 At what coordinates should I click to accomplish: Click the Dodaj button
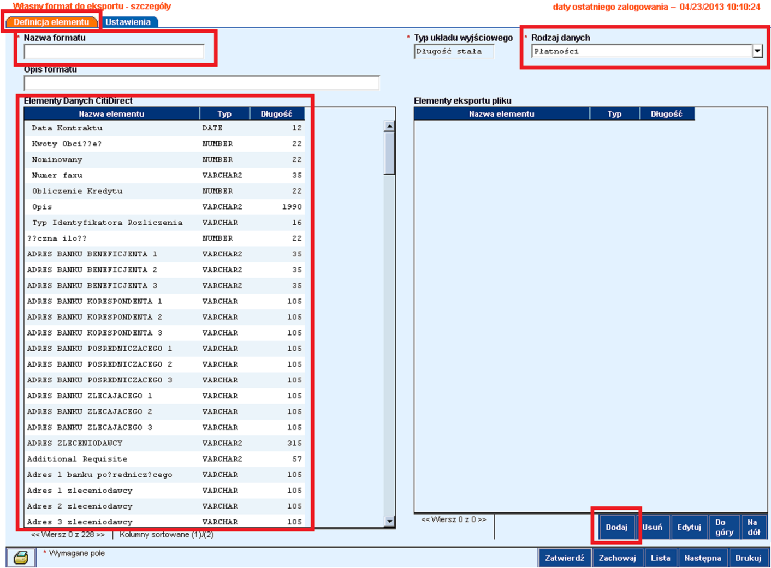[x=616, y=527]
